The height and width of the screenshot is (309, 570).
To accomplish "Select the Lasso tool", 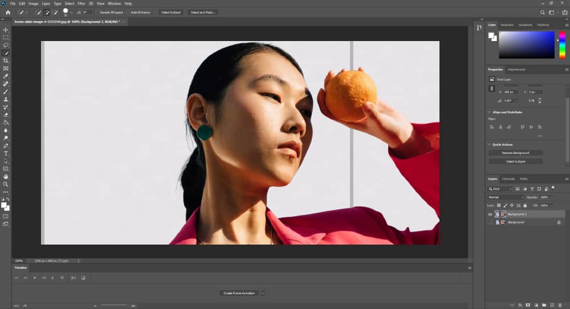I will pyautogui.click(x=6, y=45).
